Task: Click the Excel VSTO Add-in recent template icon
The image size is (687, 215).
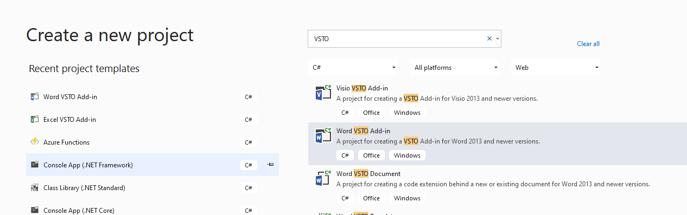Action: click(35, 120)
